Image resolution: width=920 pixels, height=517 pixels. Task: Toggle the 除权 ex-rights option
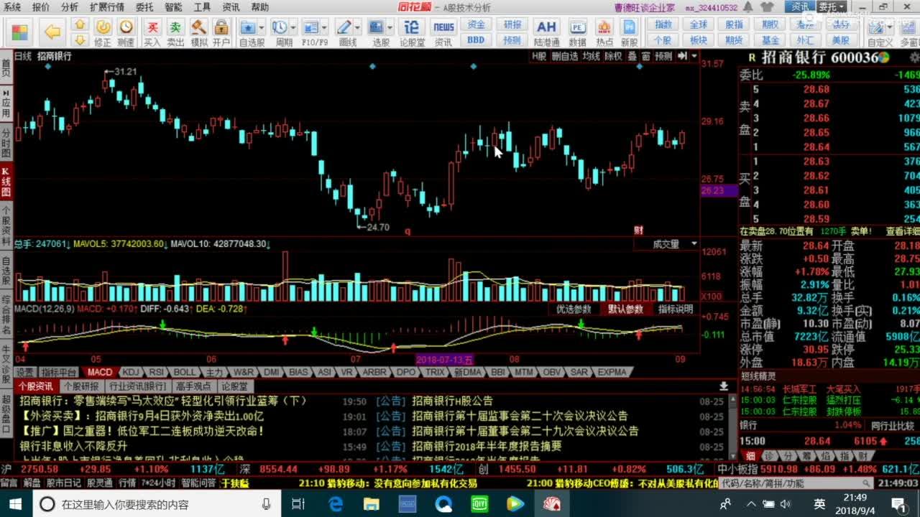[x=612, y=56]
